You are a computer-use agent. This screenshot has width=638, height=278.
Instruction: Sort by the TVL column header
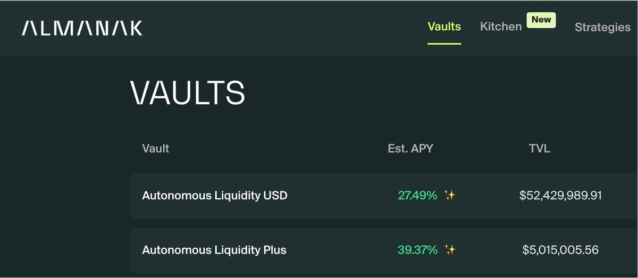point(540,148)
